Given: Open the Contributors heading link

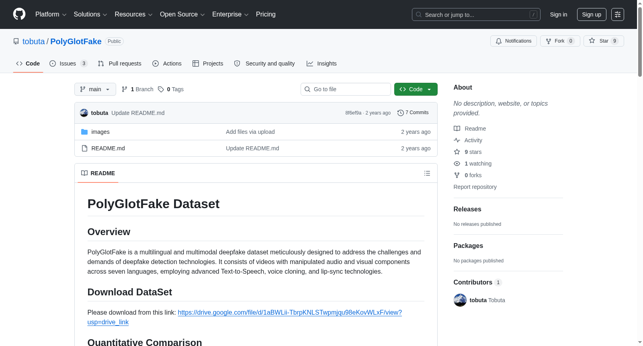Looking at the screenshot, I should 477,283.
